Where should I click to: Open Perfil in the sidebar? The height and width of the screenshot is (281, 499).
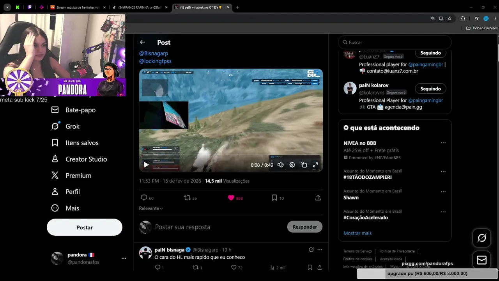click(x=65, y=192)
